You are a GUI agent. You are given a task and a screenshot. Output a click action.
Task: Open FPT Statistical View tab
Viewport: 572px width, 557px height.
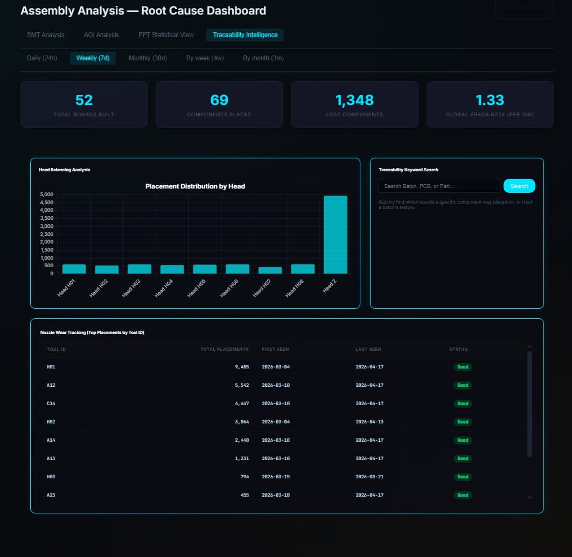(x=166, y=35)
